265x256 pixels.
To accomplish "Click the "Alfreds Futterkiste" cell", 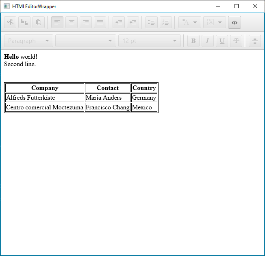I will (x=45, y=98).
